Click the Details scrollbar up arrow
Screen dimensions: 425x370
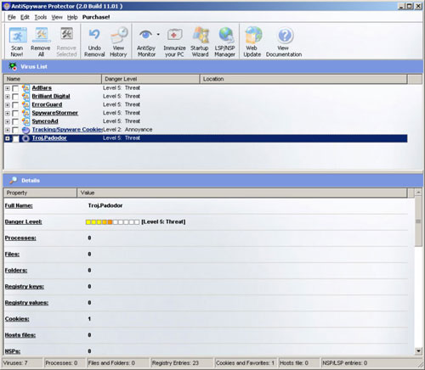click(x=418, y=193)
